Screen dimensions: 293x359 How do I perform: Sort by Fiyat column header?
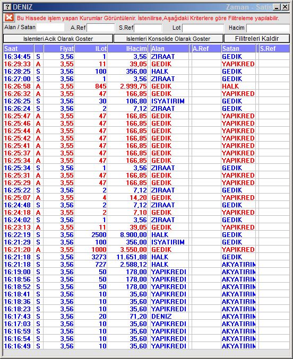pyautogui.click(x=59, y=49)
